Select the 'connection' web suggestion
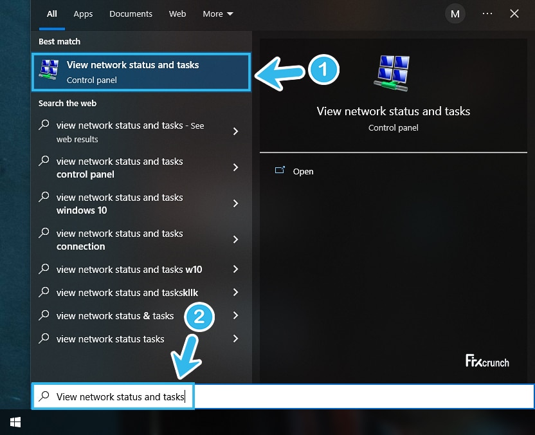Image resolution: width=535 pixels, height=435 pixels. 141,239
